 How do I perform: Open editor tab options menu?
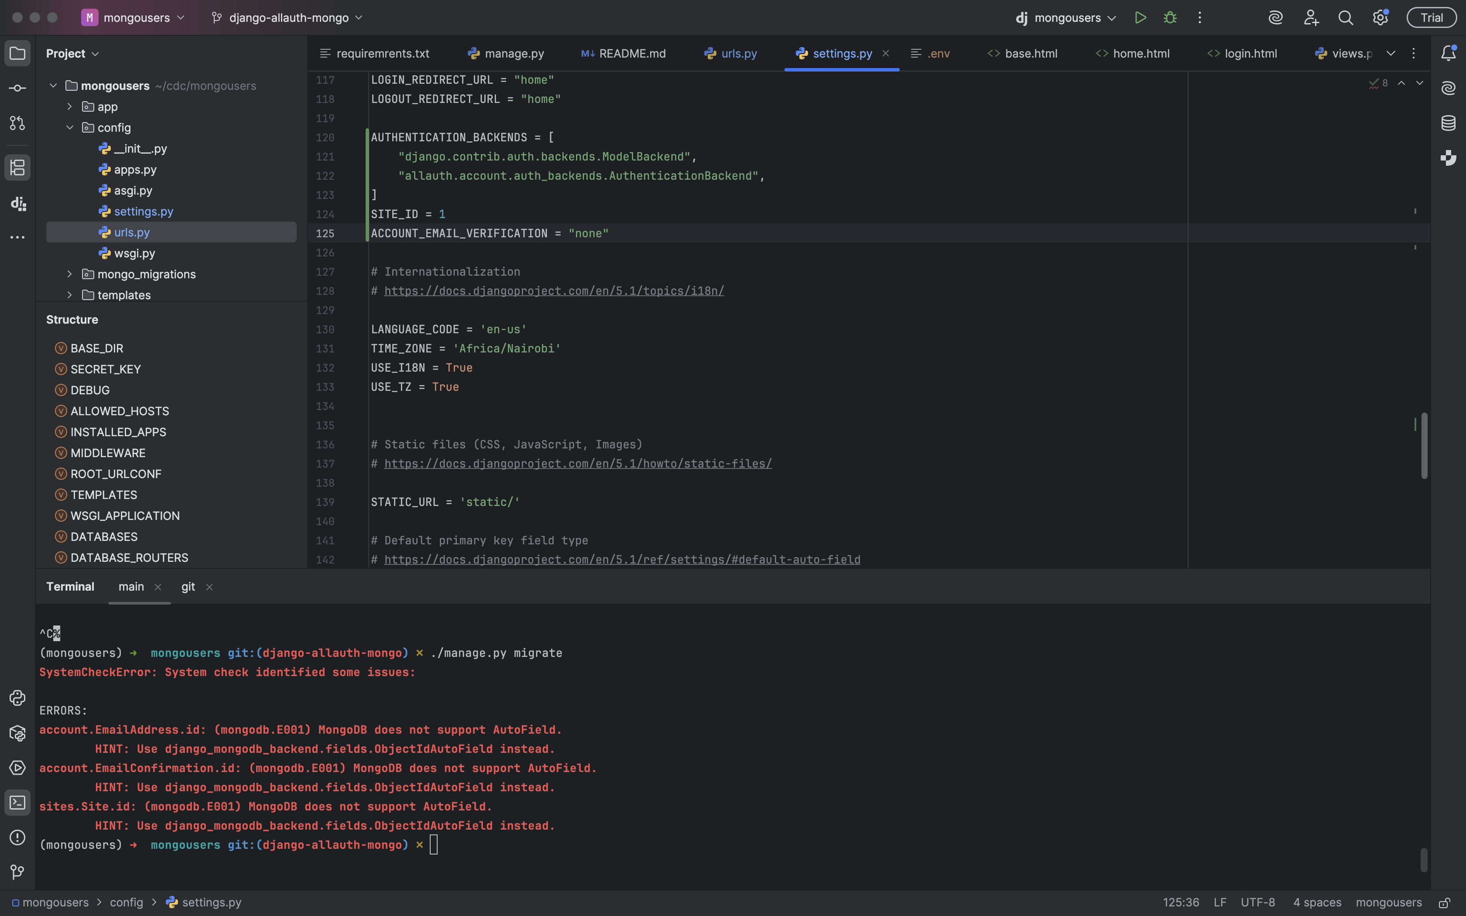1413,53
